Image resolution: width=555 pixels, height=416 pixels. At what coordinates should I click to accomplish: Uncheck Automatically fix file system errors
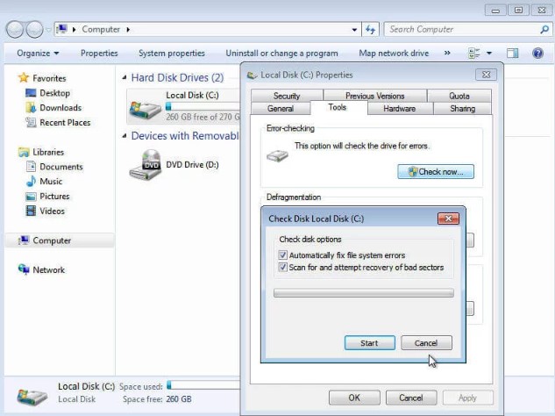click(x=282, y=255)
